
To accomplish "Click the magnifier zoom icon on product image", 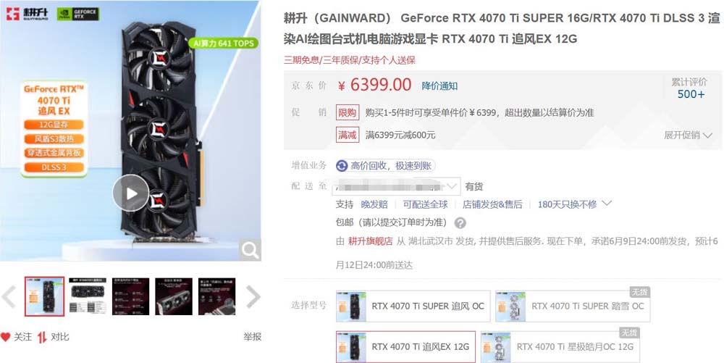I will (251, 250).
